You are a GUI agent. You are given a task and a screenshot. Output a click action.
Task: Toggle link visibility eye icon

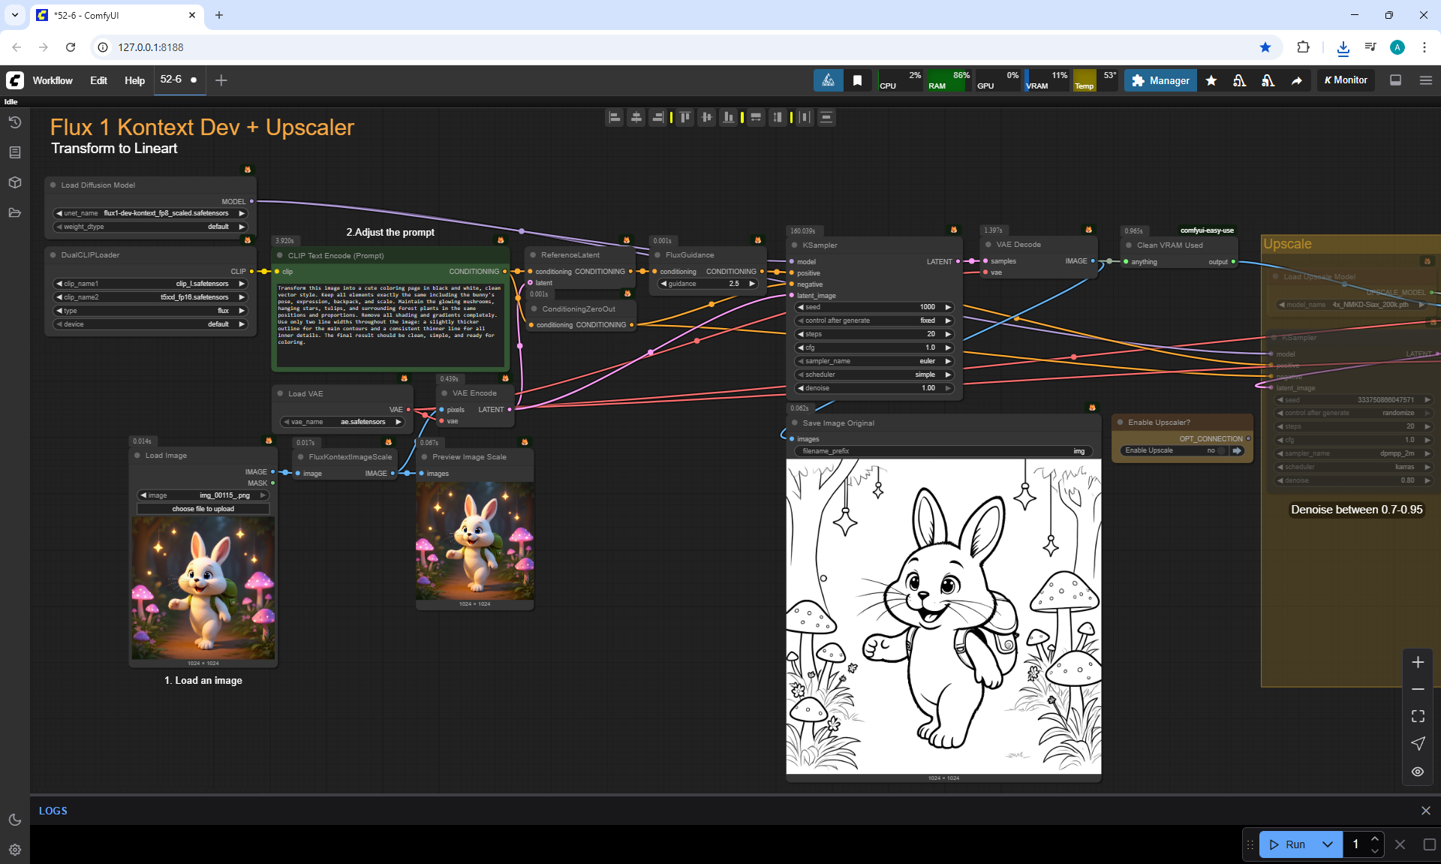click(1418, 772)
